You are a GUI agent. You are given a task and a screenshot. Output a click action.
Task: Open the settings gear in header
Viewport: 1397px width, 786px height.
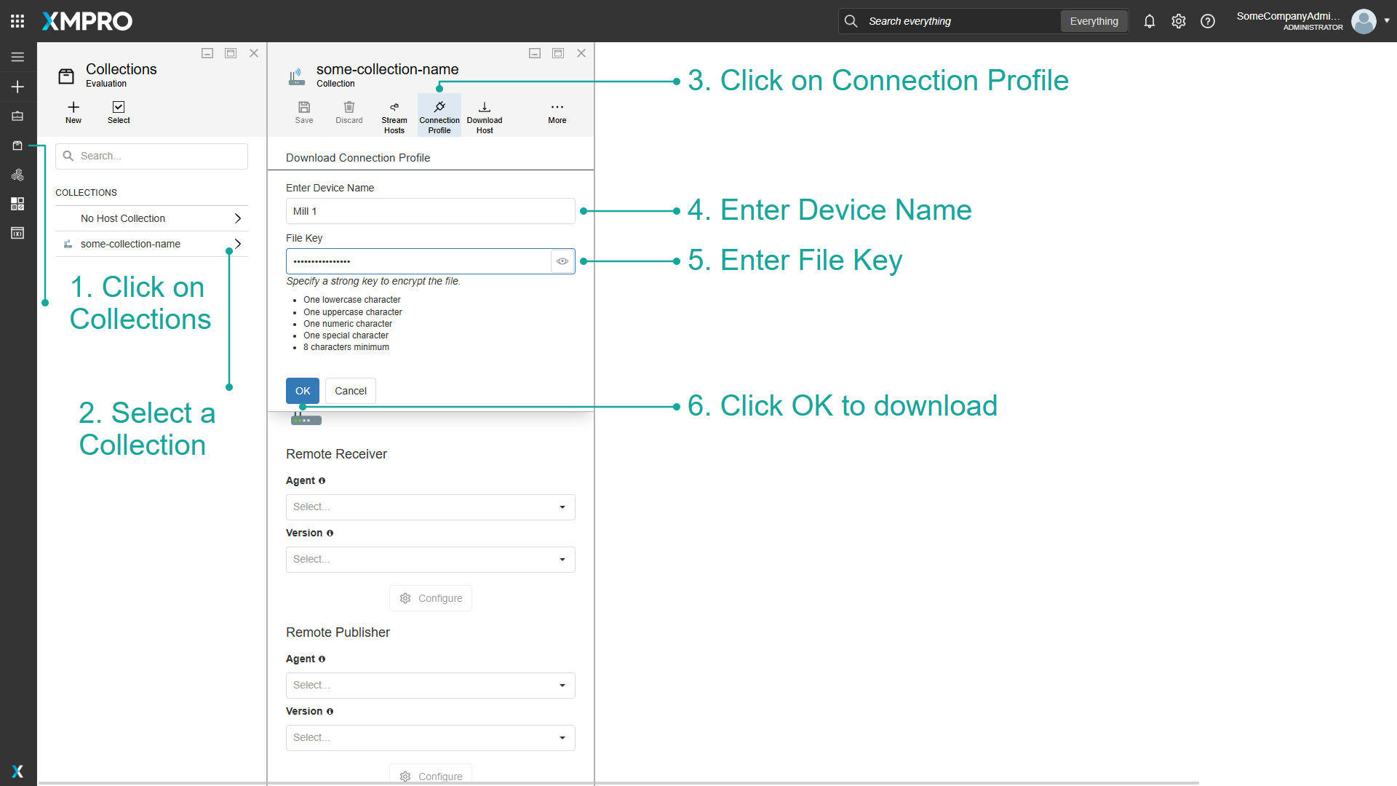1179,21
